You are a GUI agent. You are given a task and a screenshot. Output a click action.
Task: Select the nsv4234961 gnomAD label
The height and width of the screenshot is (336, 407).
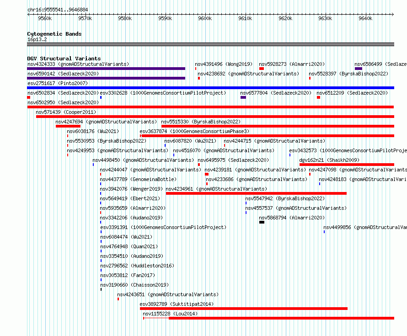(x=216, y=189)
